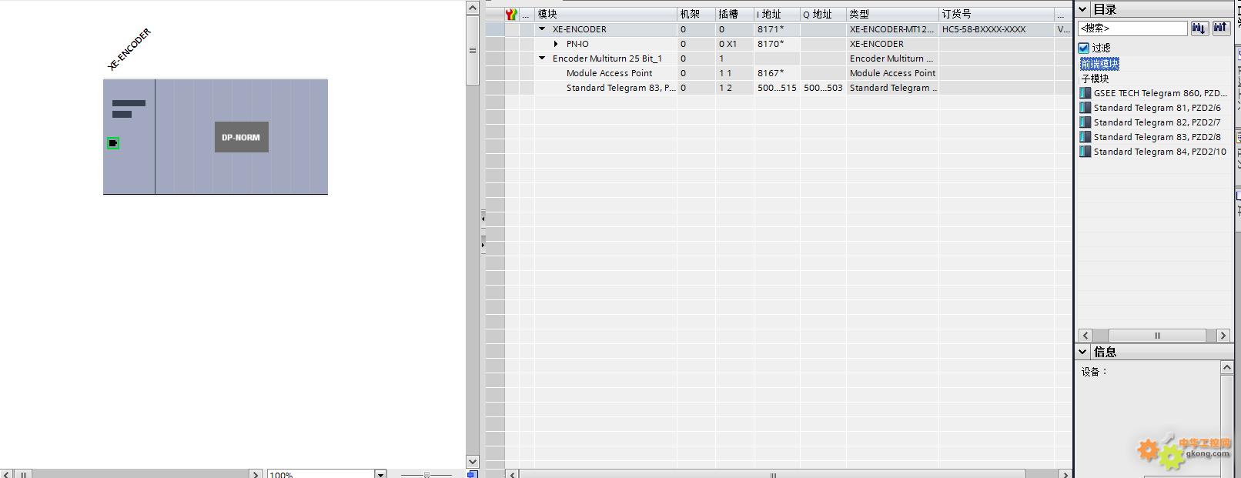Viewport: 1241px width, 478px height.
Task: Select Standard Telegram 81, PZD2/6 entry
Action: click(1157, 108)
